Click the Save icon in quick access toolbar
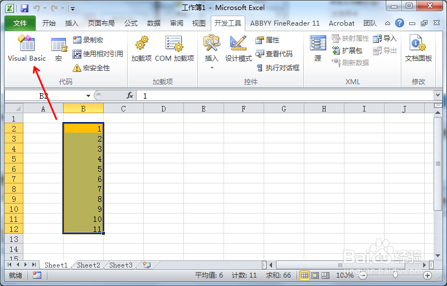447x286 pixels. tap(24, 8)
